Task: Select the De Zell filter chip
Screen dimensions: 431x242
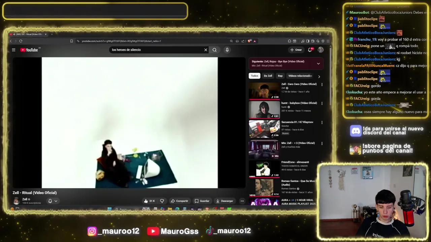Action: pos(268,76)
